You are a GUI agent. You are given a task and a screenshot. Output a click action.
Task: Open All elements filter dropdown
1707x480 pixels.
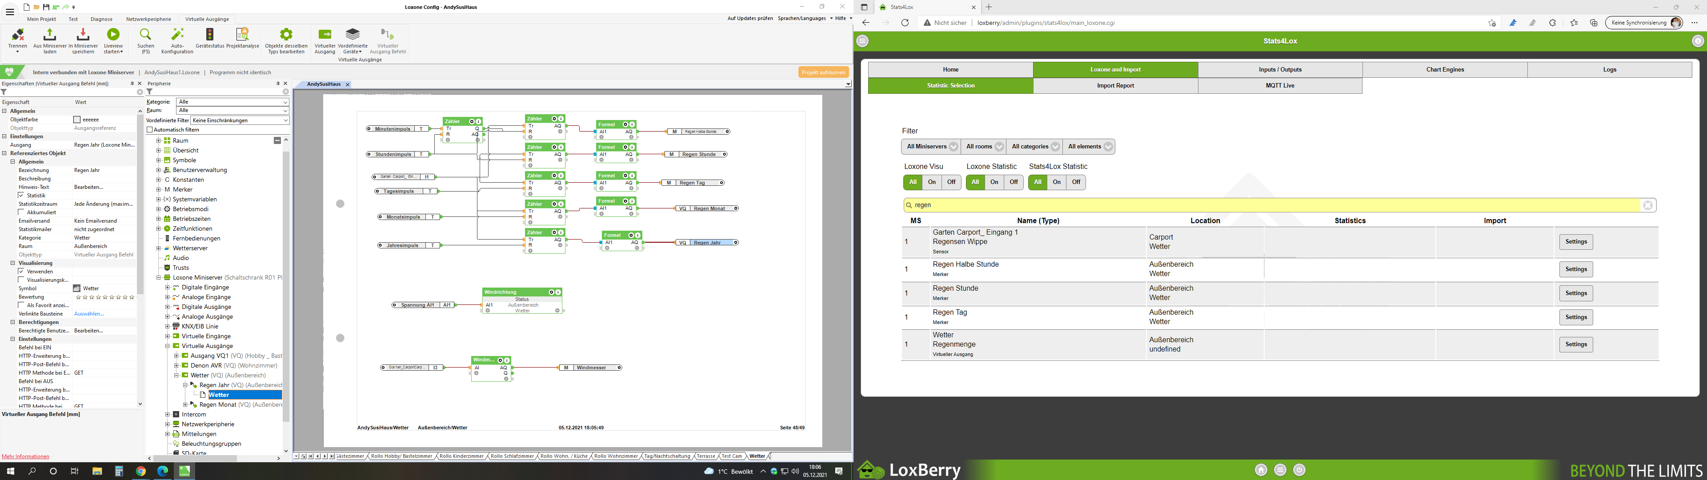tap(1089, 147)
